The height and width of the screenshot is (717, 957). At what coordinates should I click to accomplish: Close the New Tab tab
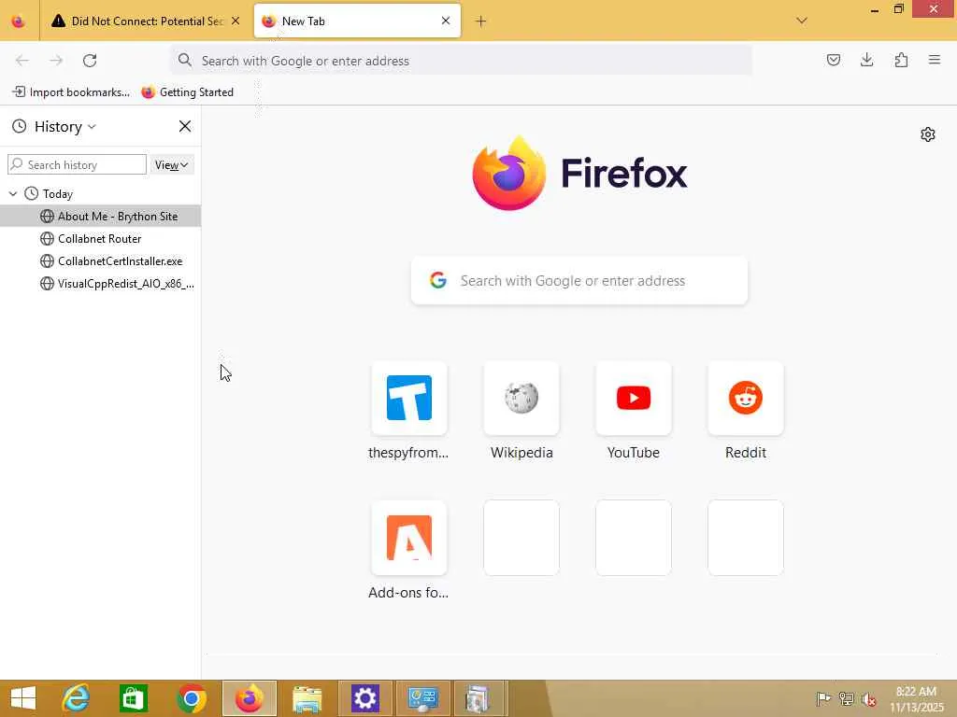pos(446,21)
